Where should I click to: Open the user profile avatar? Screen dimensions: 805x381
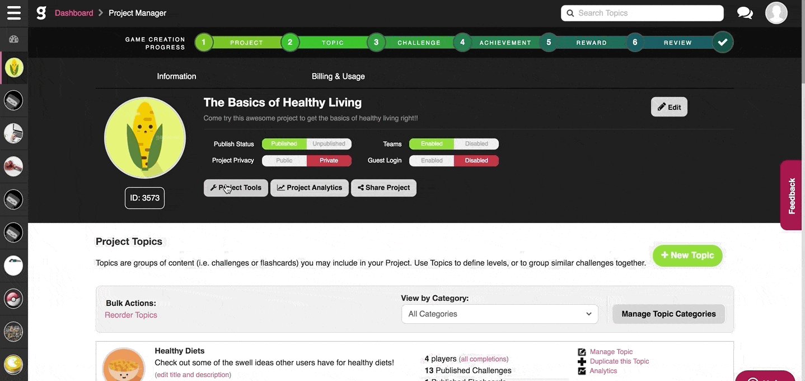coord(776,13)
